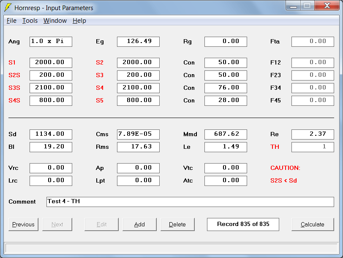Image resolution: width=343 pixels, height=258 pixels.
Task: Open the Help menu
Action: pos(79,21)
